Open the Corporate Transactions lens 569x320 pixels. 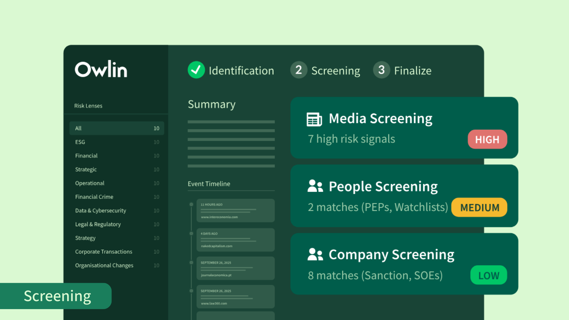point(104,252)
